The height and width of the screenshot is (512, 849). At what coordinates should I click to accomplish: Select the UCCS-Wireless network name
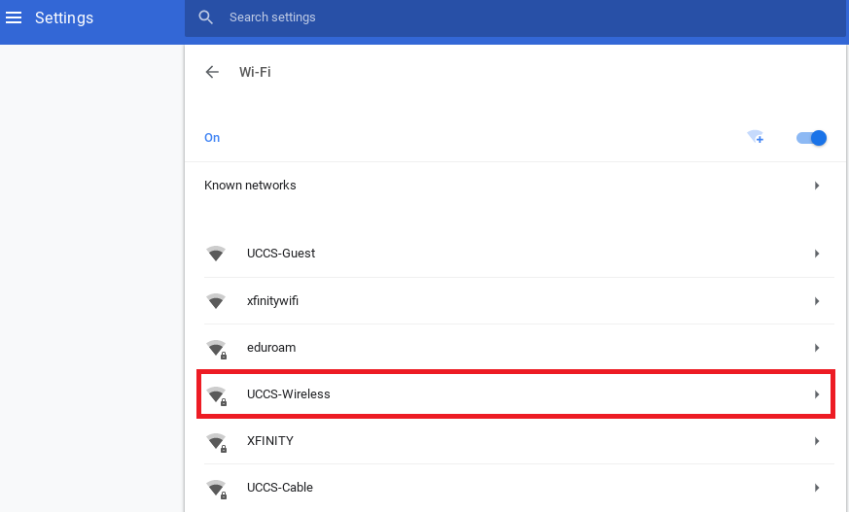coord(289,394)
